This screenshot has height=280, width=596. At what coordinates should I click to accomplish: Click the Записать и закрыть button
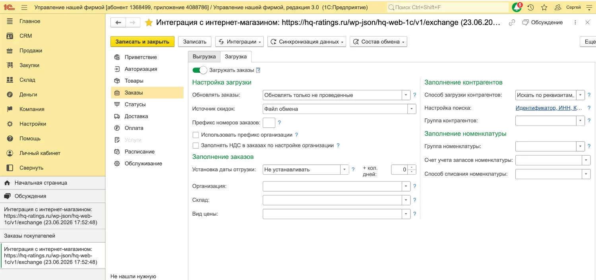click(142, 42)
